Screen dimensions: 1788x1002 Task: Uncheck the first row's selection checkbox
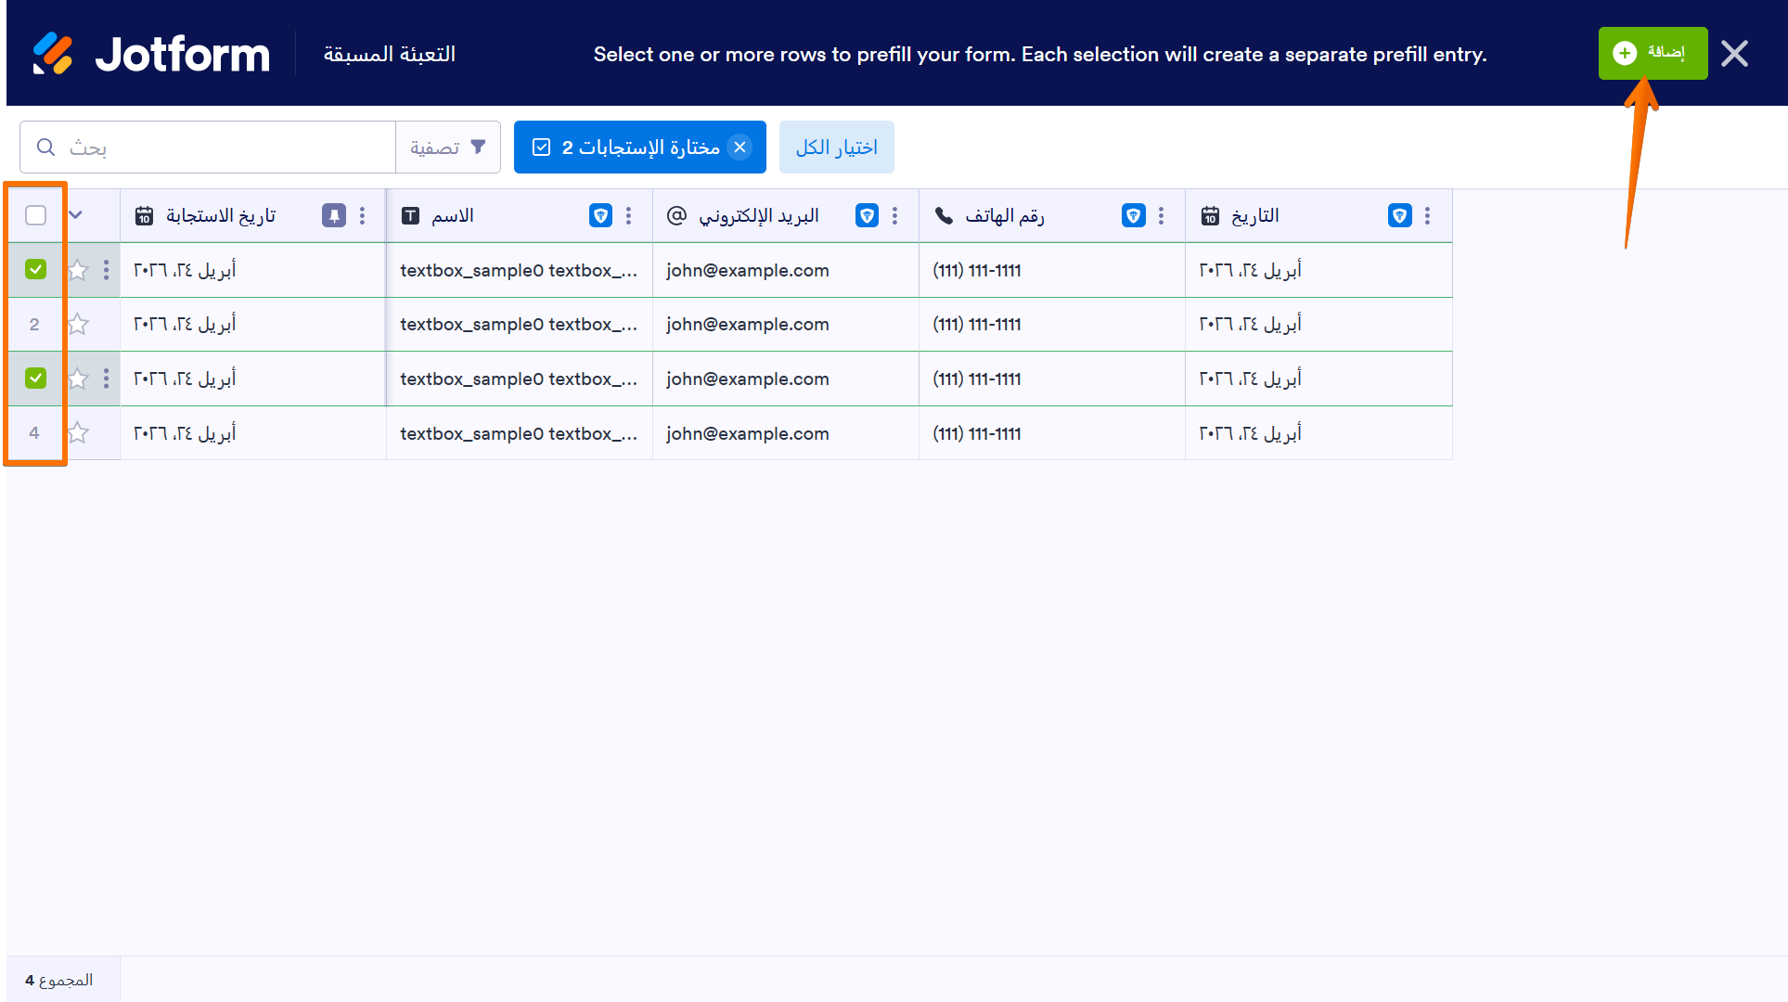tap(35, 270)
